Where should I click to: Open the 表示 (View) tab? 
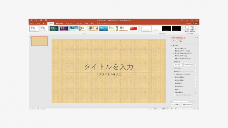tap(92, 23)
